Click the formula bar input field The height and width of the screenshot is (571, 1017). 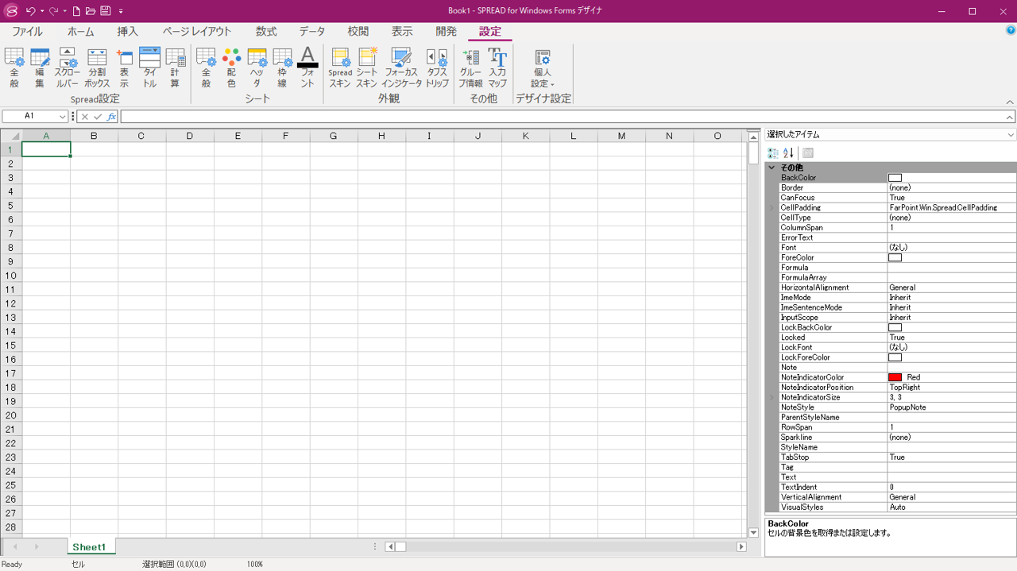[562, 117]
